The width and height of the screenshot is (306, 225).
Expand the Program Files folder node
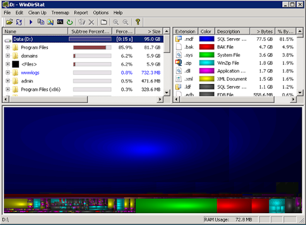(x=8, y=47)
